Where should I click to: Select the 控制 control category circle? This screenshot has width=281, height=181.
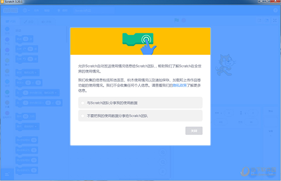click(x=7, y=71)
